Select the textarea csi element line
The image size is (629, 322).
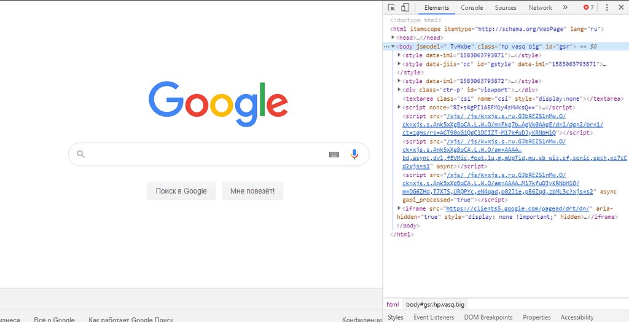513,98
